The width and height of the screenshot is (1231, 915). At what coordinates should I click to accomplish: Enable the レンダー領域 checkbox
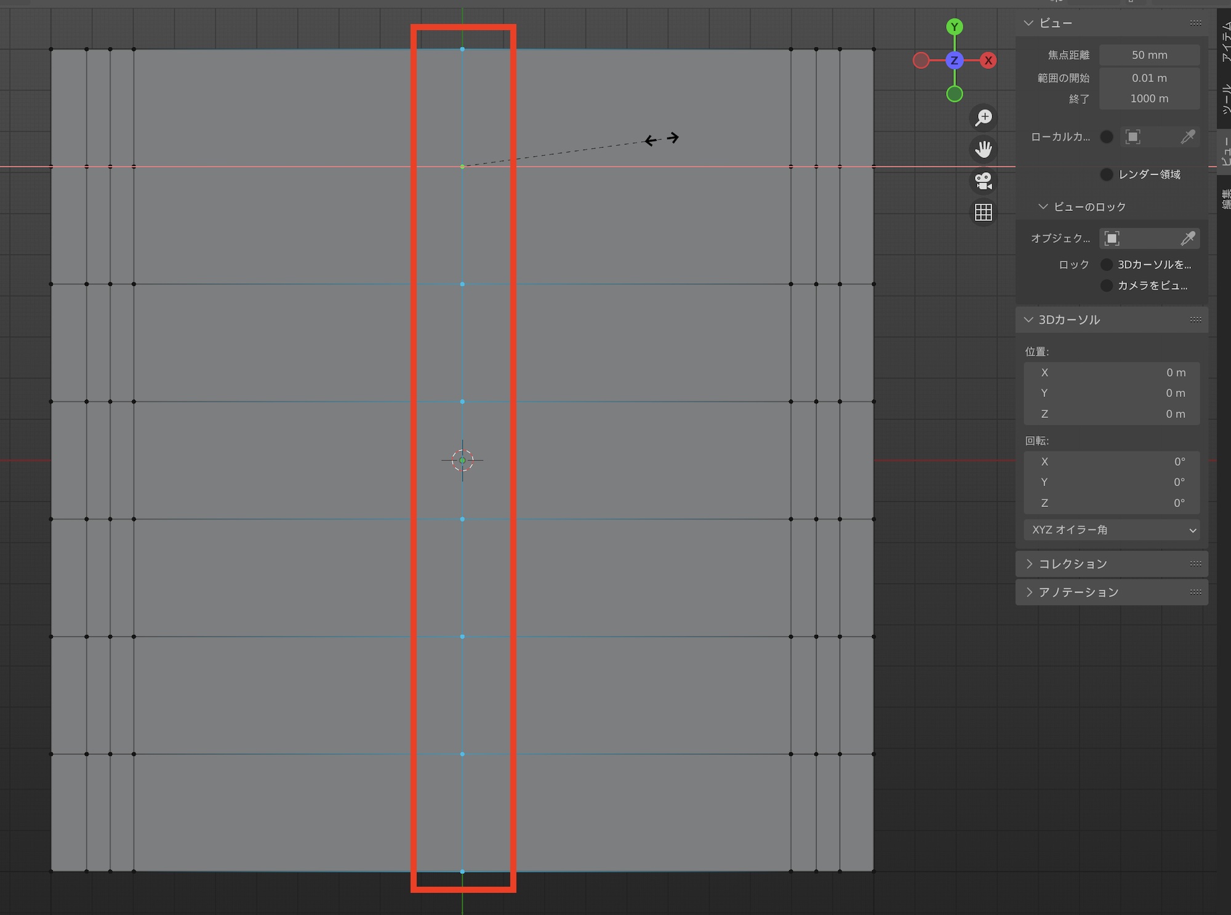point(1107,174)
